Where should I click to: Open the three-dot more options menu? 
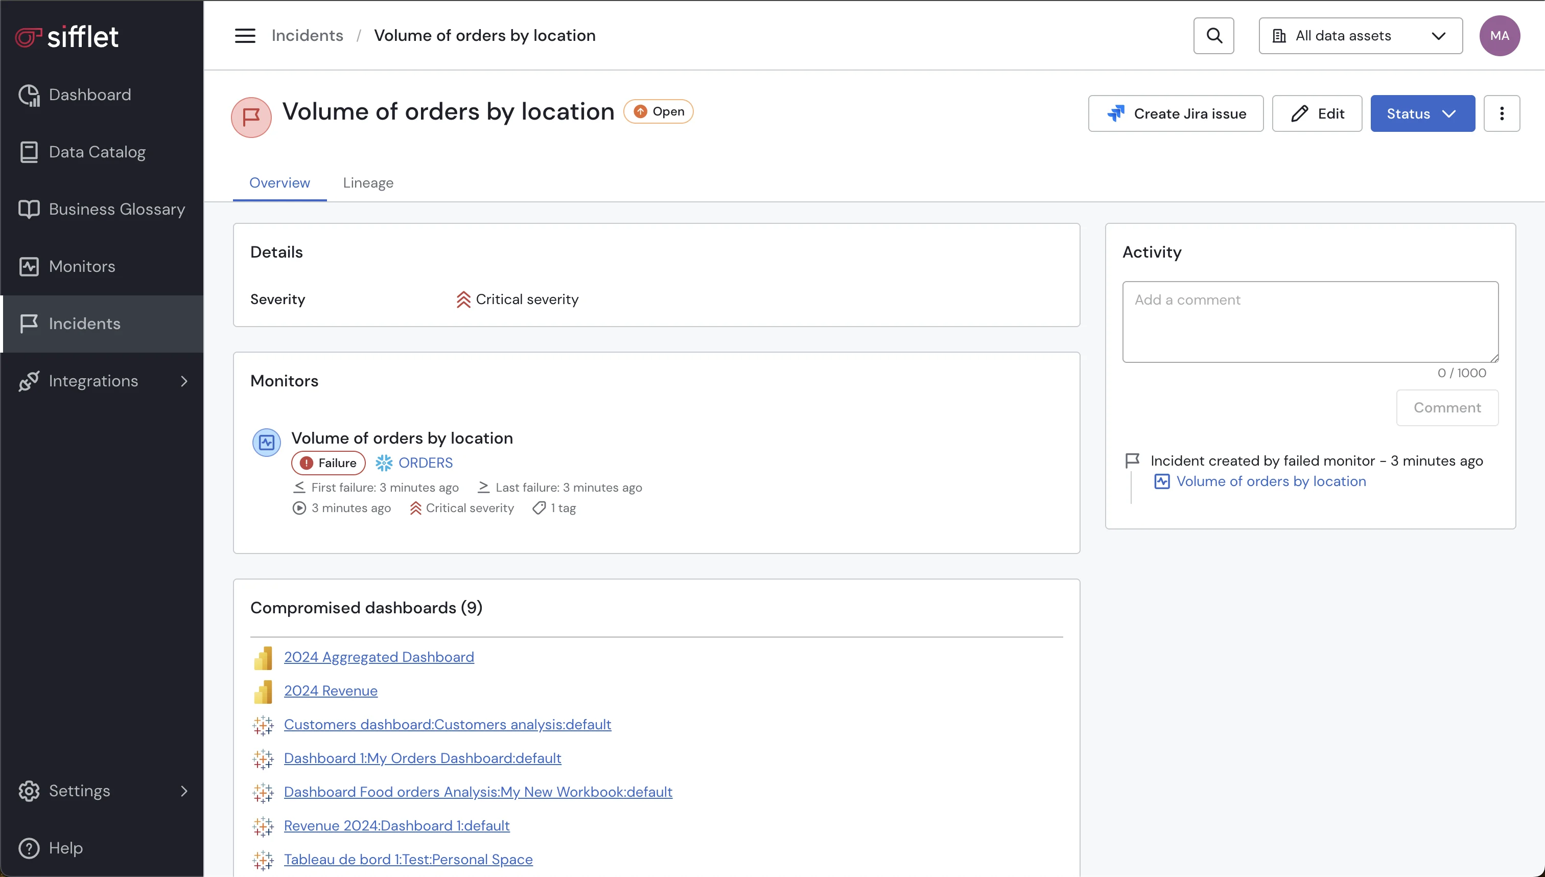pos(1502,113)
